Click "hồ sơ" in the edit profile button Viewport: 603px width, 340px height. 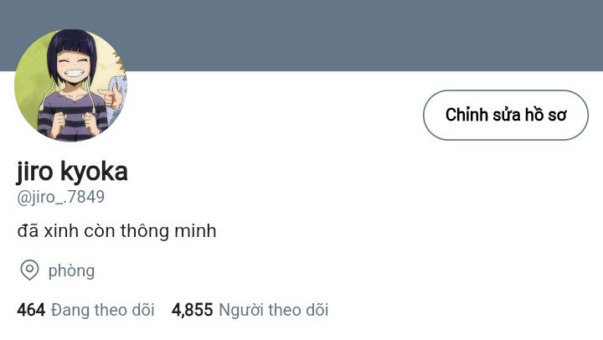[x=545, y=115]
